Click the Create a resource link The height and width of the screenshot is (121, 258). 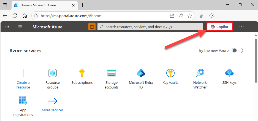coord(23,85)
